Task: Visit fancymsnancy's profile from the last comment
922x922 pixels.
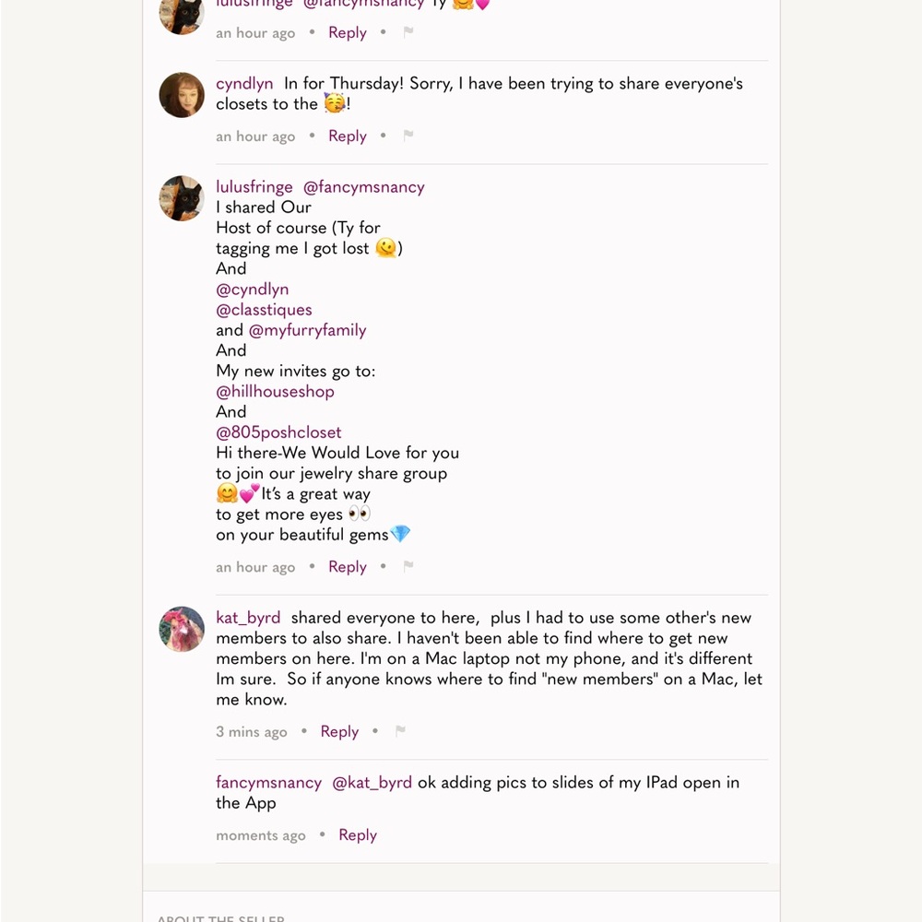Action: tap(268, 782)
